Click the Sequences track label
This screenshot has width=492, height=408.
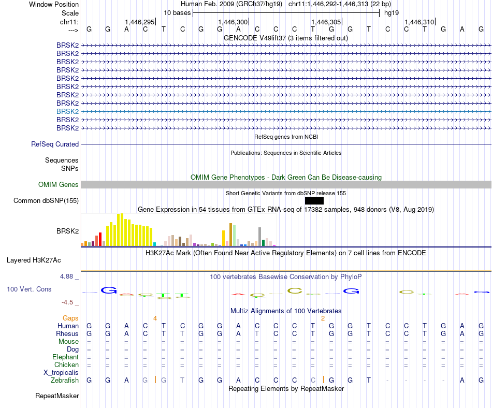point(62,161)
